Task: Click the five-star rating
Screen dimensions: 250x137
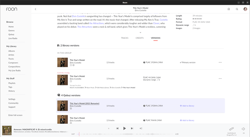Action: click(197, 19)
